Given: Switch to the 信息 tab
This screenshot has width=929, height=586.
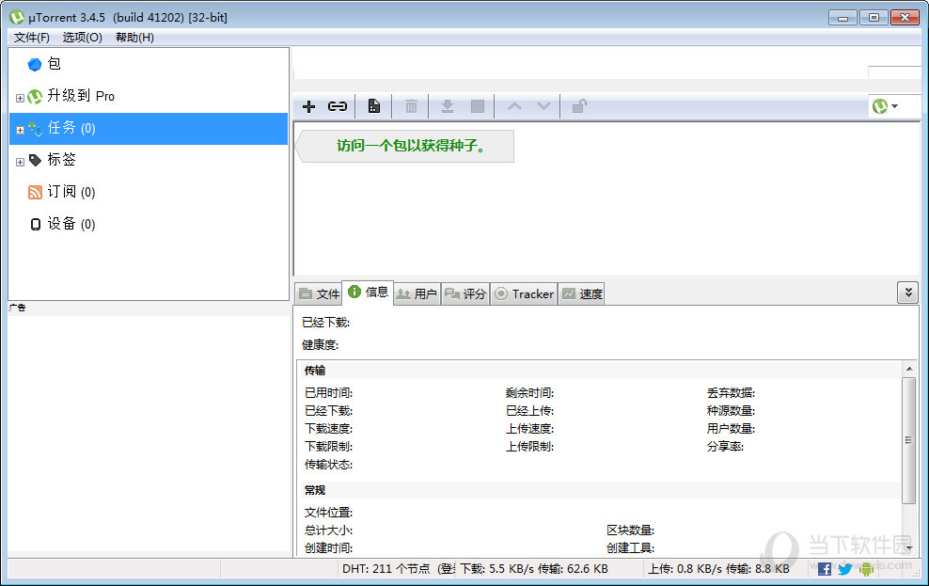Looking at the screenshot, I should pyautogui.click(x=368, y=293).
